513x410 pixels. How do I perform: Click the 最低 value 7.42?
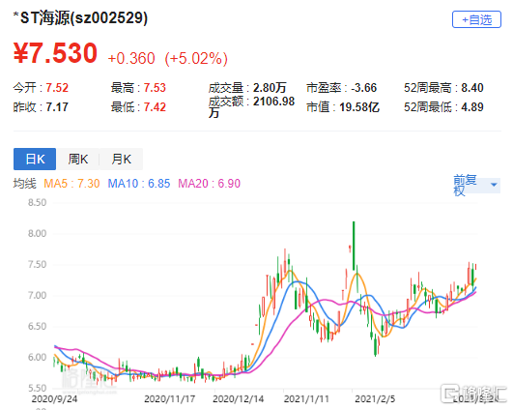click(155, 107)
